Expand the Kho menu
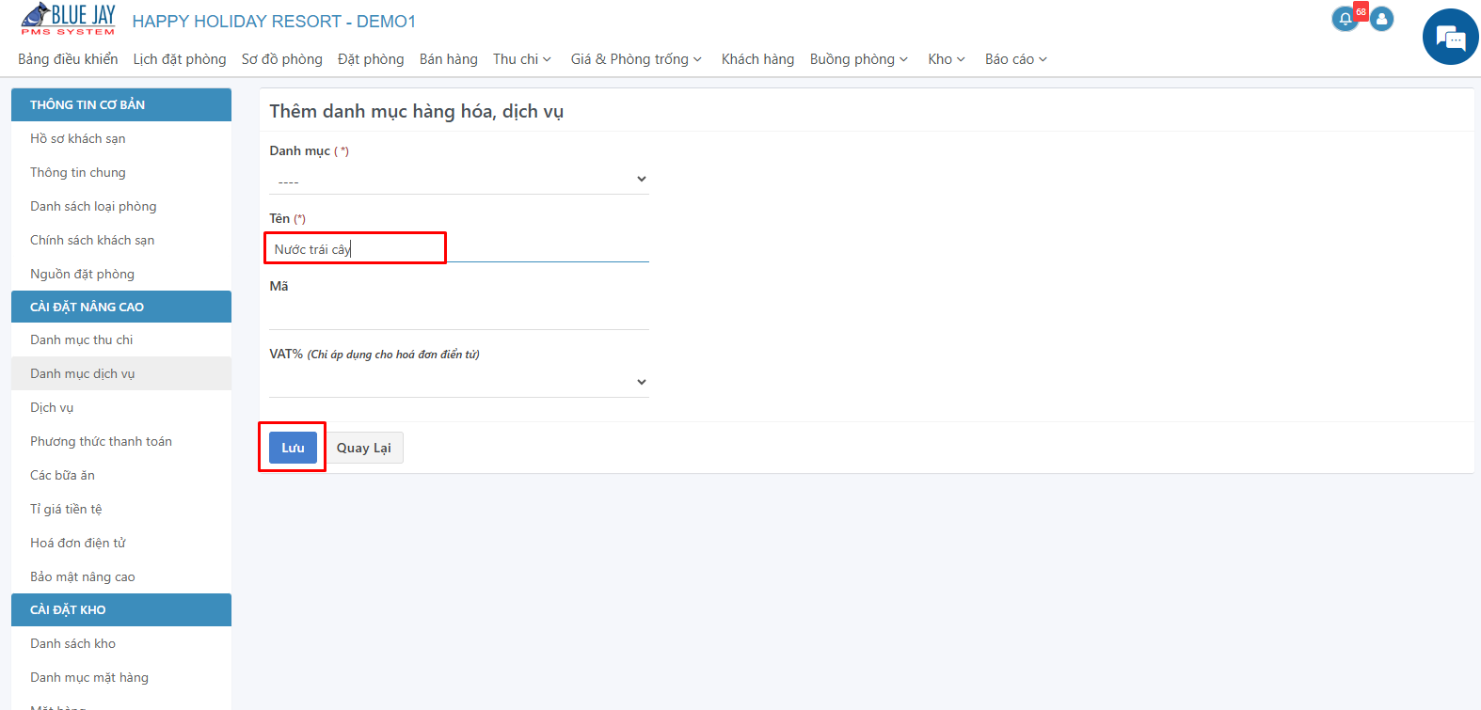Screen dimensions: 1481x710 (x=947, y=59)
